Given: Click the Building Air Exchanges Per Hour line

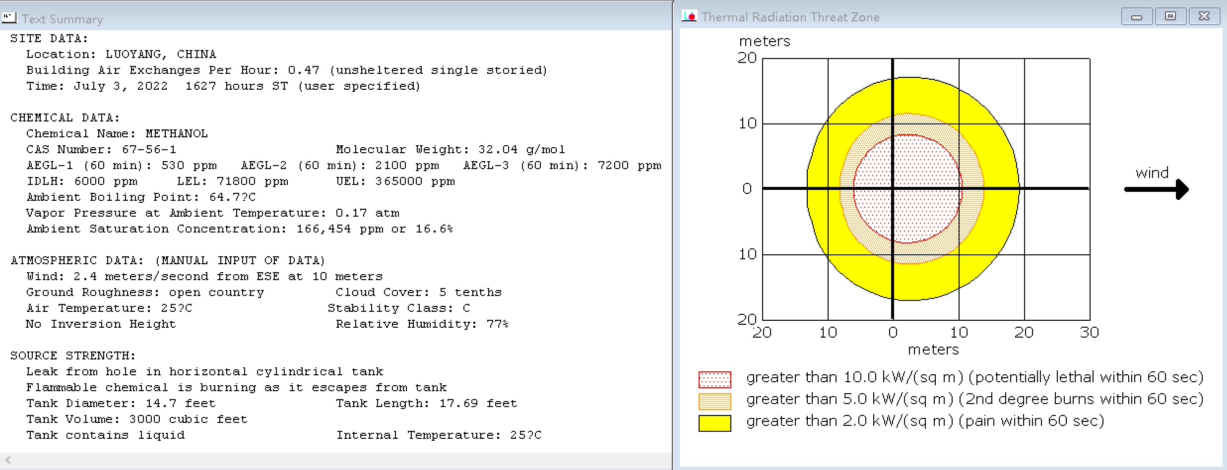Looking at the screenshot, I should (287, 70).
